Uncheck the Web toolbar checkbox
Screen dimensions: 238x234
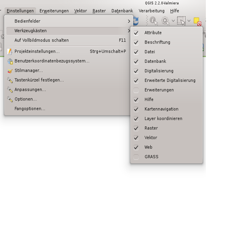(x=136, y=148)
